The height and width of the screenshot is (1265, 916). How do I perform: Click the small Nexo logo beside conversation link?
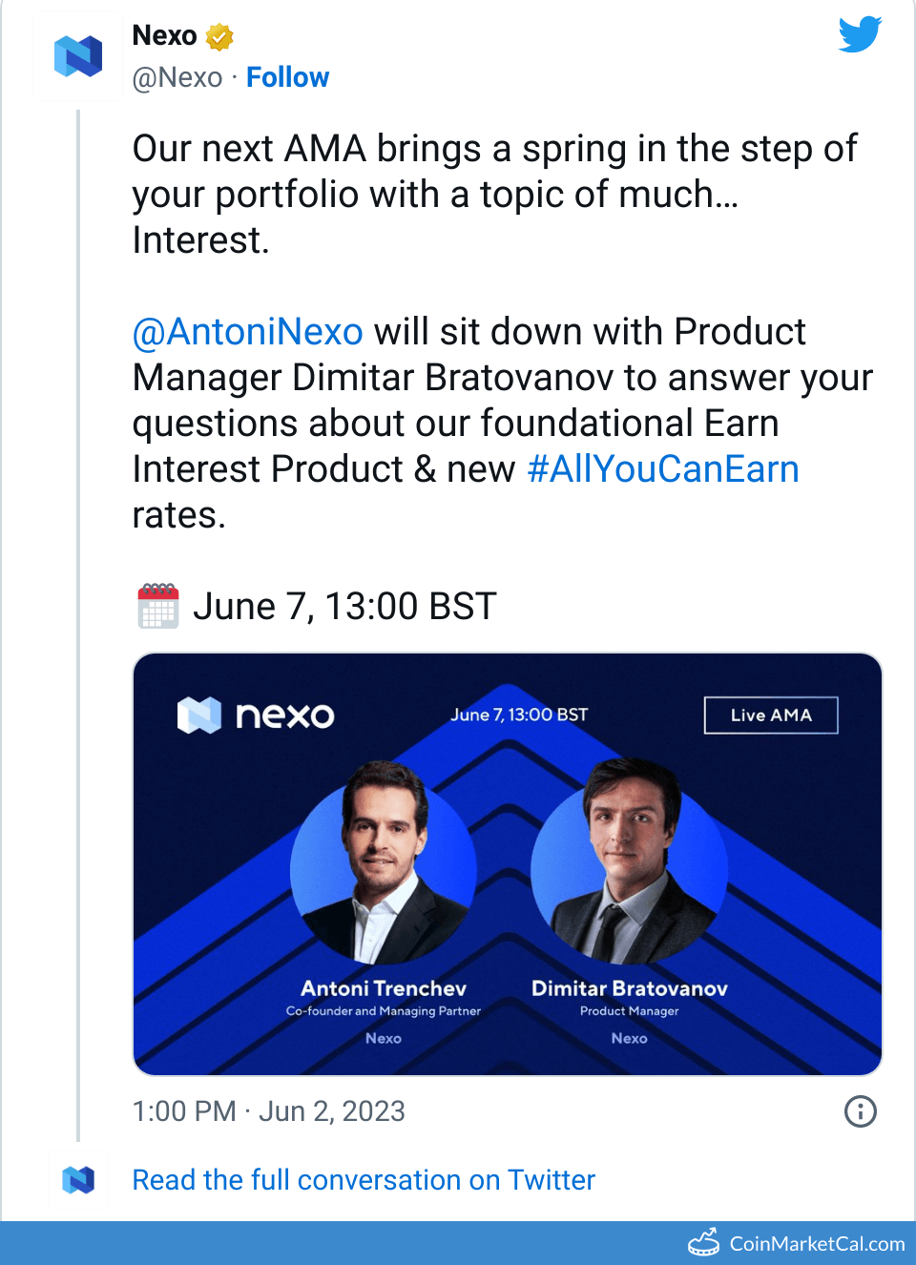[x=78, y=1180]
